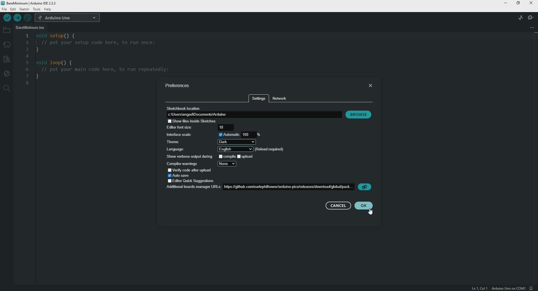Click Arduino Uno on COM1 status text
Screen dimensions: 538x291
coord(508,288)
